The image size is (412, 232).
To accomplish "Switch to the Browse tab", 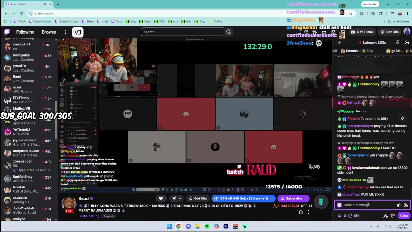I will (49, 32).
